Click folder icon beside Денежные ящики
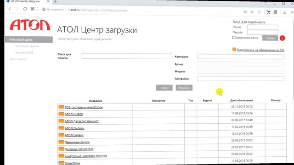Image resolution: width=294 pixels, height=165 pixels. (61, 142)
